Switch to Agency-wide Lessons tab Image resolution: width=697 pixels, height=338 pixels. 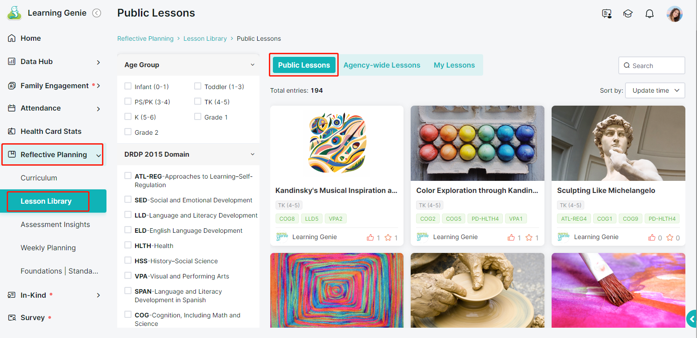(x=382, y=65)
